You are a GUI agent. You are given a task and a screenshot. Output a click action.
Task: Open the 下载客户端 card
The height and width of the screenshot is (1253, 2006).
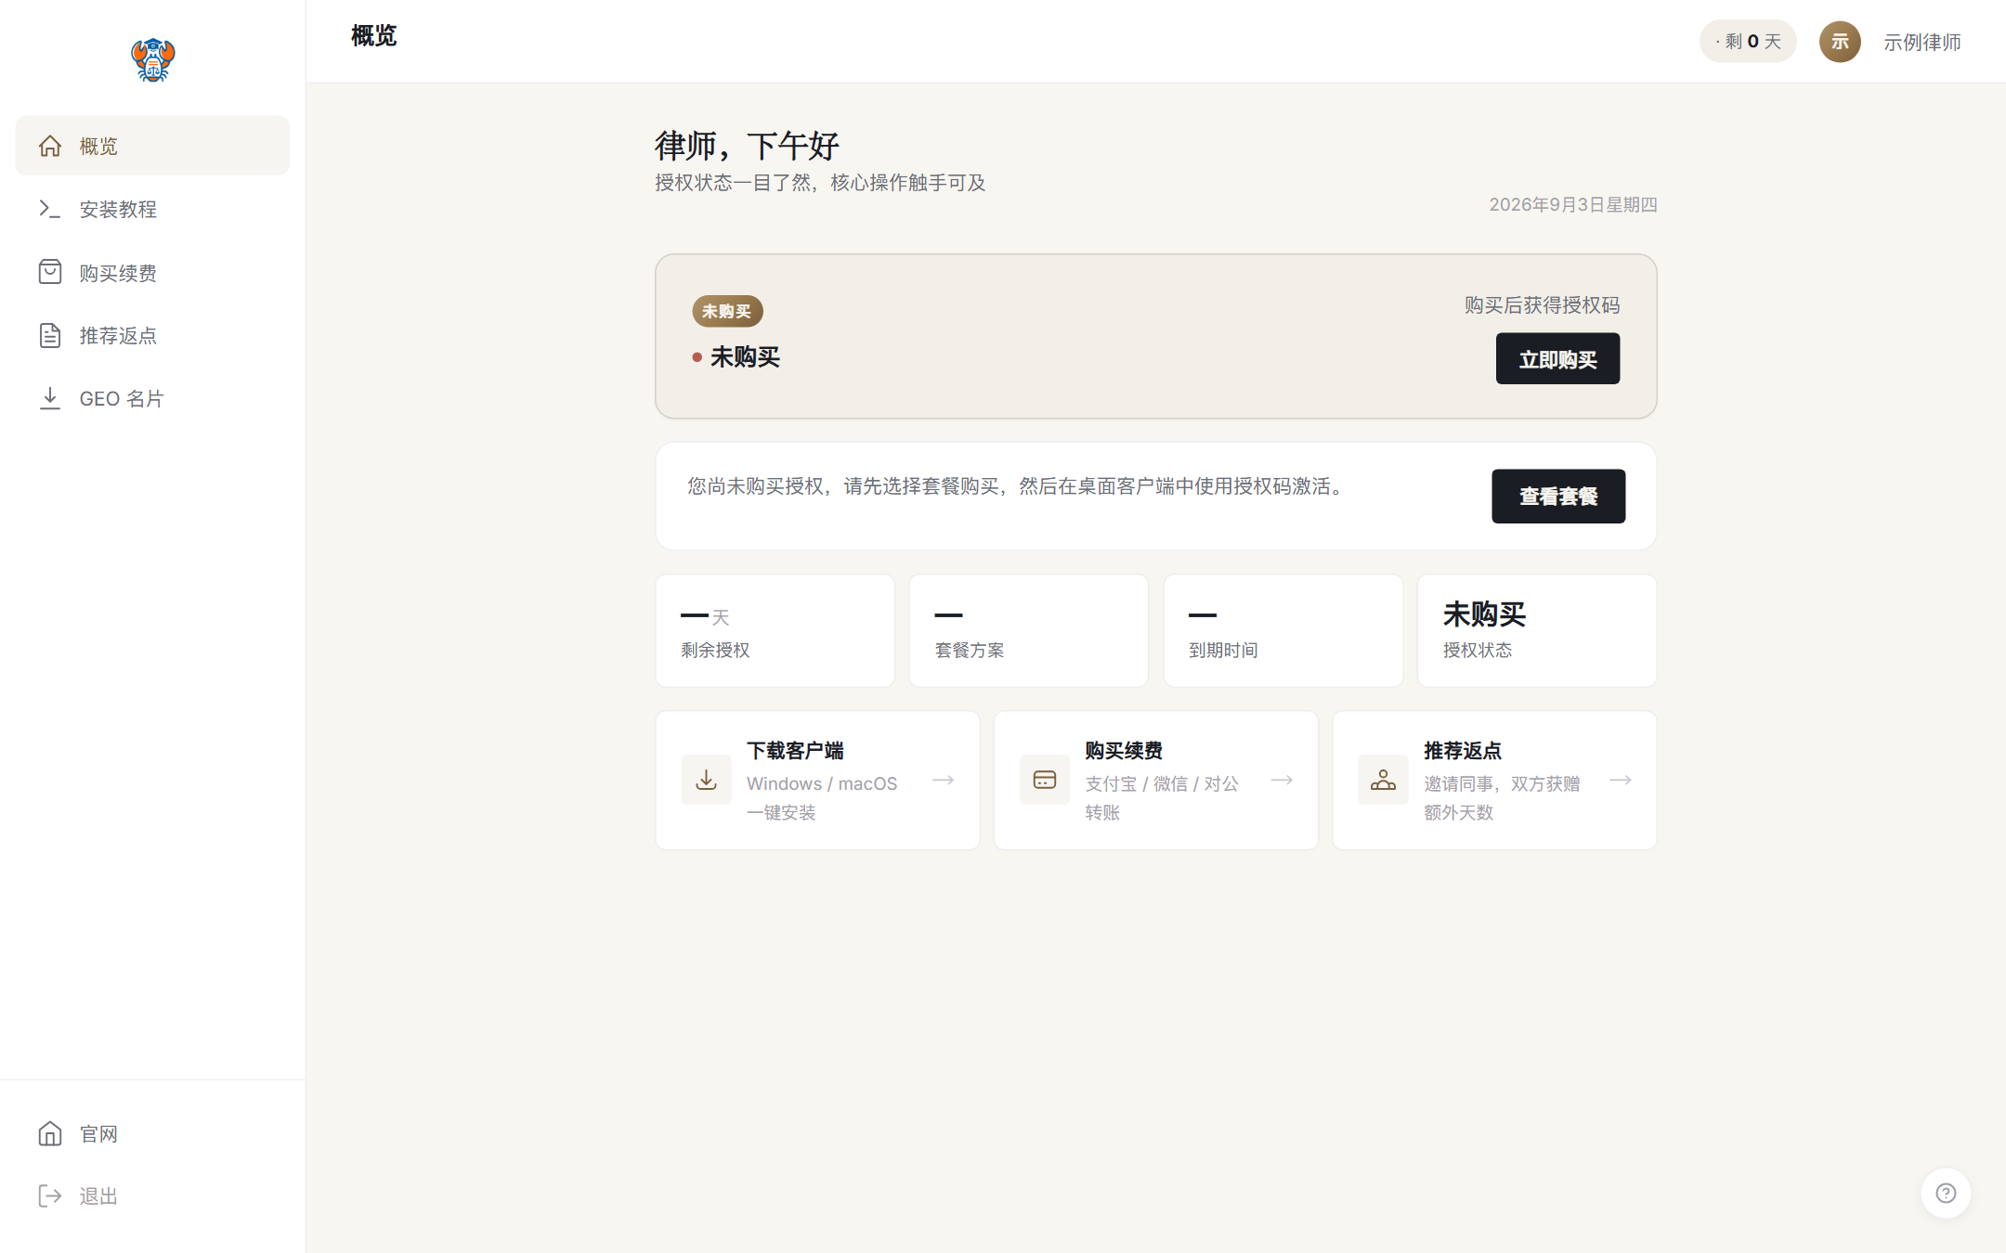[x=817, y=781]
